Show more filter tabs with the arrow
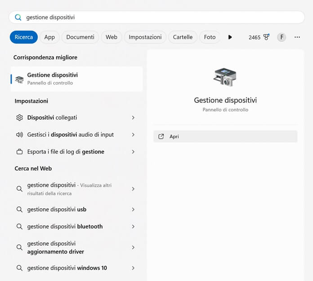313x281 pixels. click(230, 37)
